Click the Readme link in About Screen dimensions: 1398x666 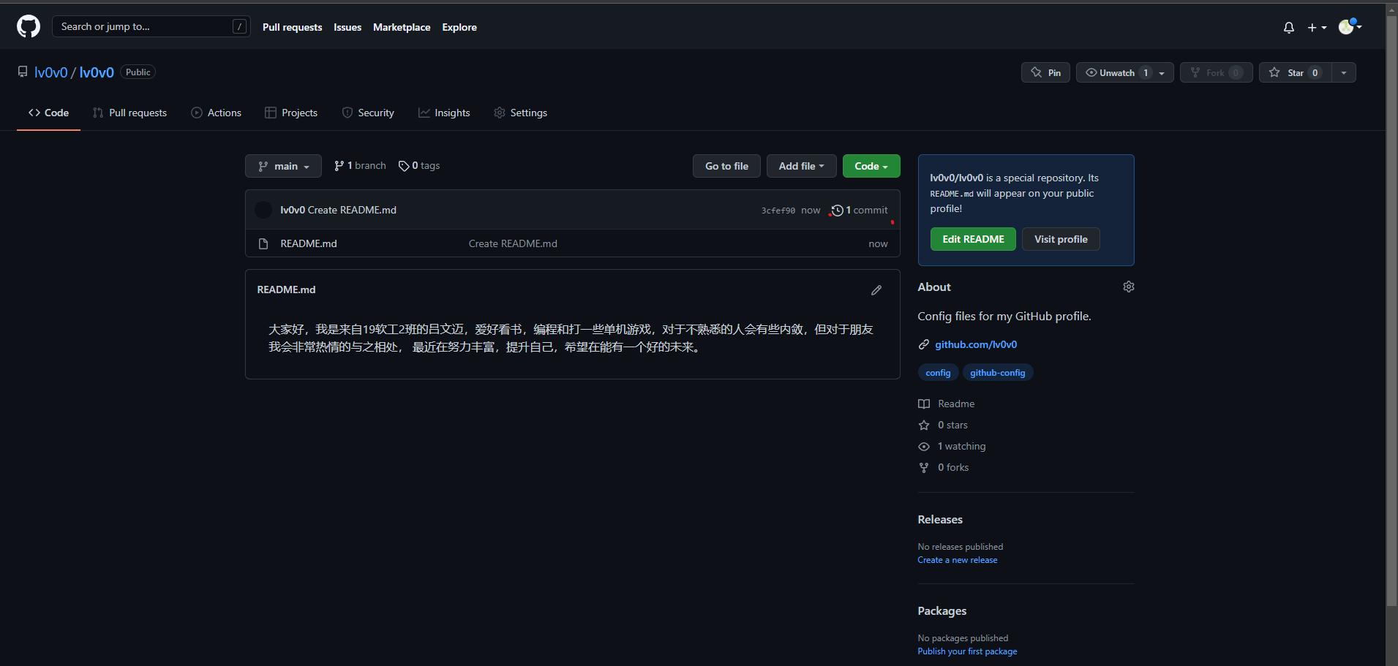956,404
